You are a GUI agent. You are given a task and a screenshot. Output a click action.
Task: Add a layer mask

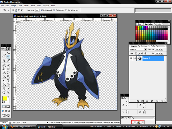point(142,101)
